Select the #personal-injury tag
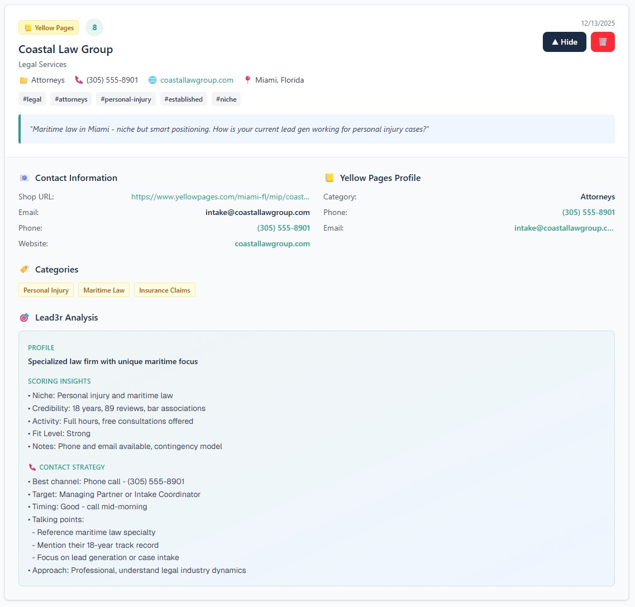This screenshot has height=607, width=635. pyautogui.click(x=126, y=99)
